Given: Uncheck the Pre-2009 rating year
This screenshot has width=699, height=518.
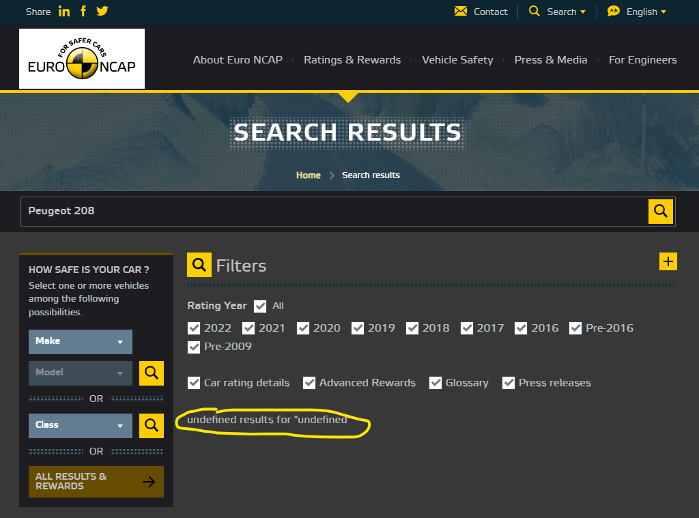Looking at the screenshot, I should click(x=194, y=347).
